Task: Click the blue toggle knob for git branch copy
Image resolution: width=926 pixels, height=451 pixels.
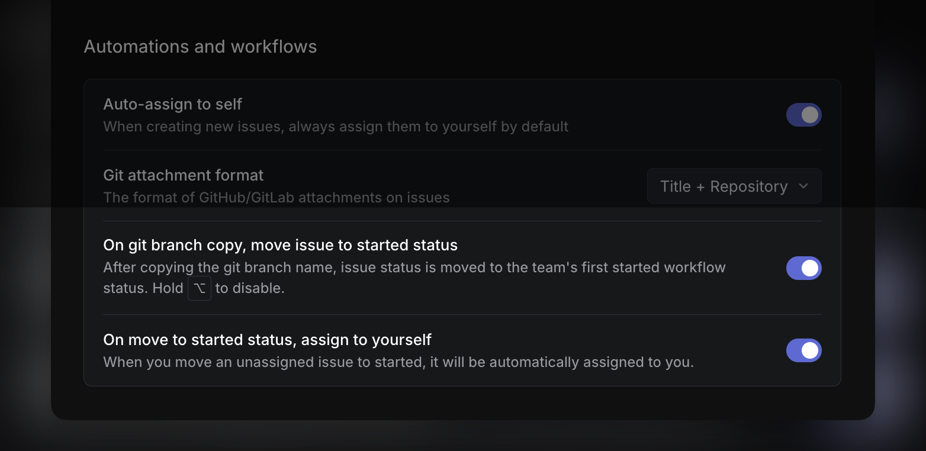Action: [811, 268]
